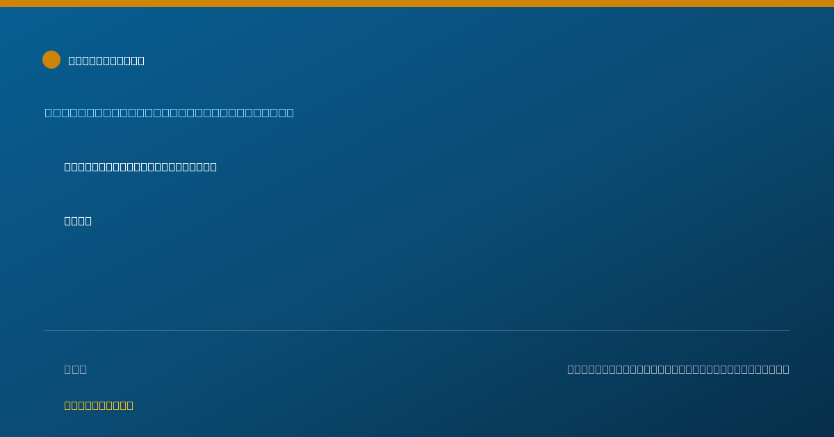Click the middle of the light-blue headline

pyautogui.click(x=170, y=112)
